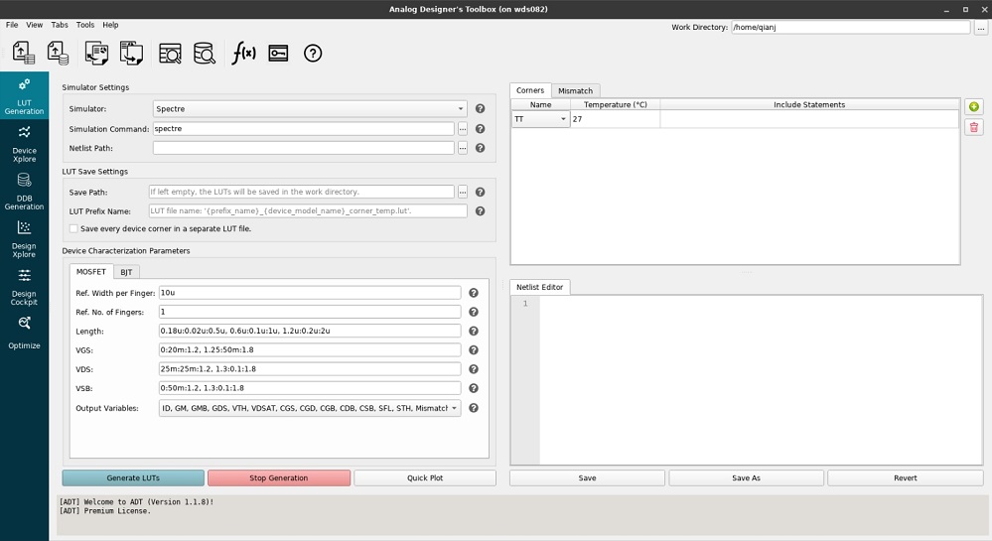Screen dimensions: 992x541
Task: Open the TT corner name dropdown
Action: pos(563,119)
